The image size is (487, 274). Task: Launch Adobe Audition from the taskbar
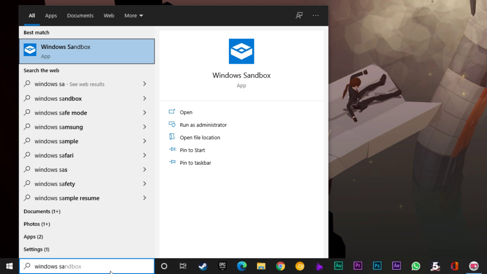click(339, 266)
